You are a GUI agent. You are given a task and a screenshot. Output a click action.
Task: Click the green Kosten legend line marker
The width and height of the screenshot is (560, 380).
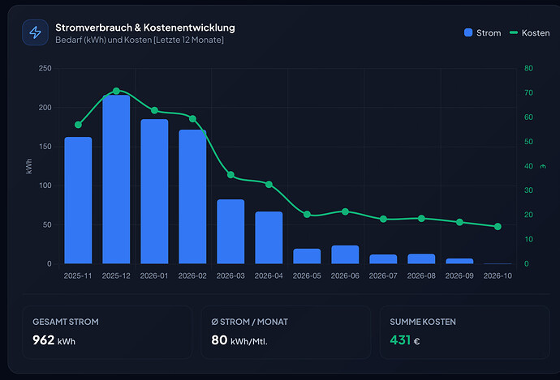pos(514,32)
